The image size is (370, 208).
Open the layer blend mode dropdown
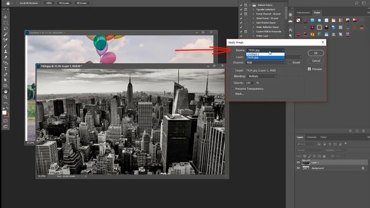click(310, 150)
